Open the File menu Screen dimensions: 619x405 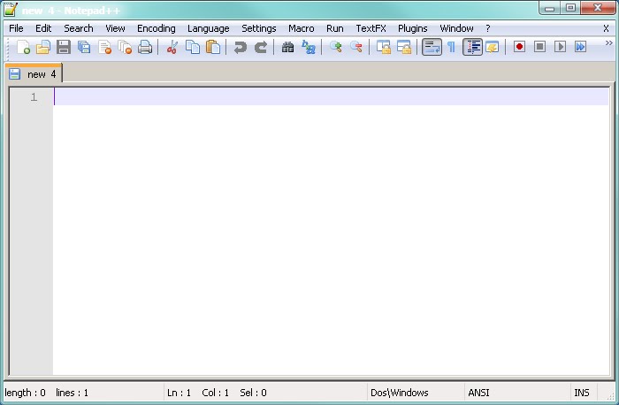16,28
